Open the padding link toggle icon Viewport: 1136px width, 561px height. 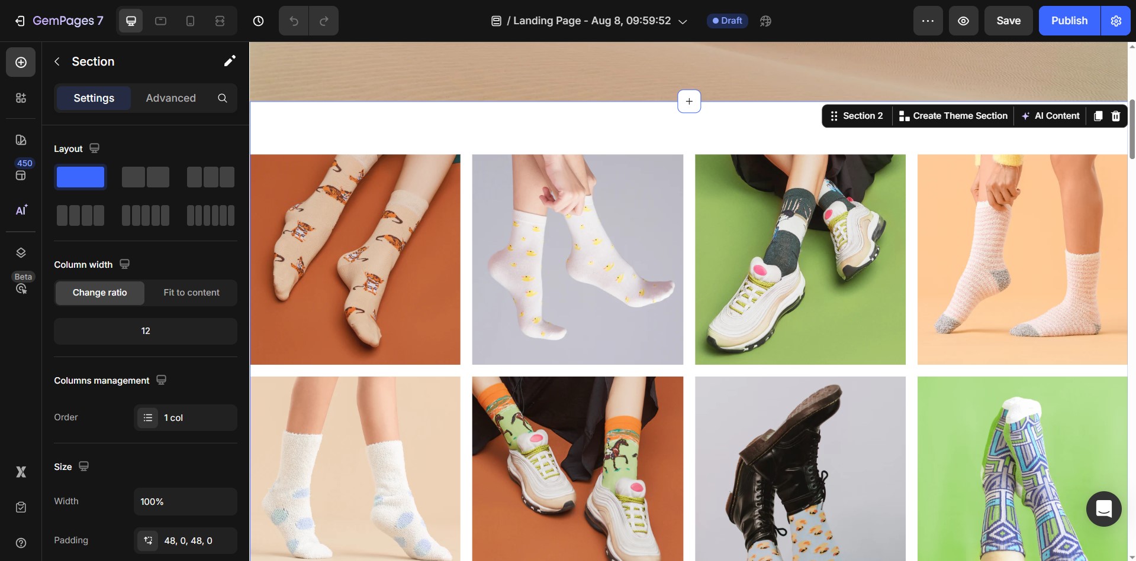(x=148, y=540)
